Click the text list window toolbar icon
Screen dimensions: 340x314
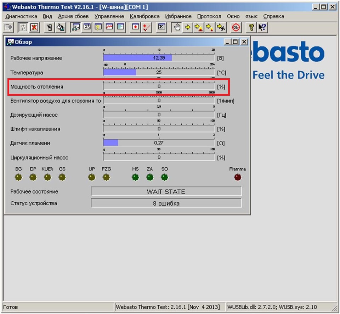(x=120, y=27)
